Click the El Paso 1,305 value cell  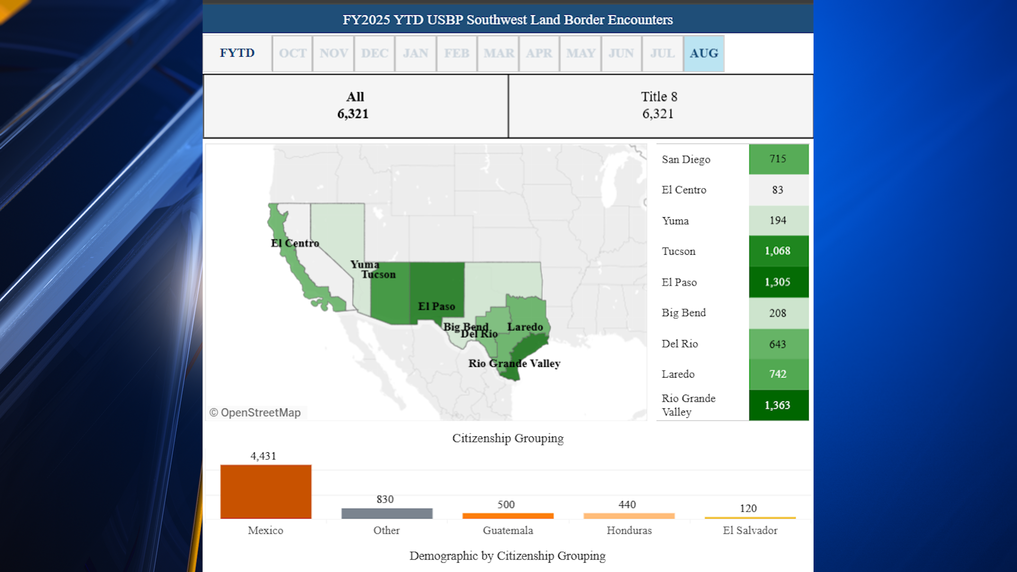click(x=778, y=282)
